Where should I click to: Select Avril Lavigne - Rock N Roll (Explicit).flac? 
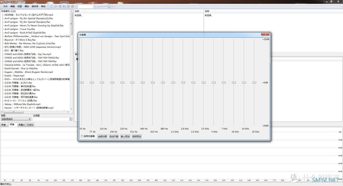(25, 33)
